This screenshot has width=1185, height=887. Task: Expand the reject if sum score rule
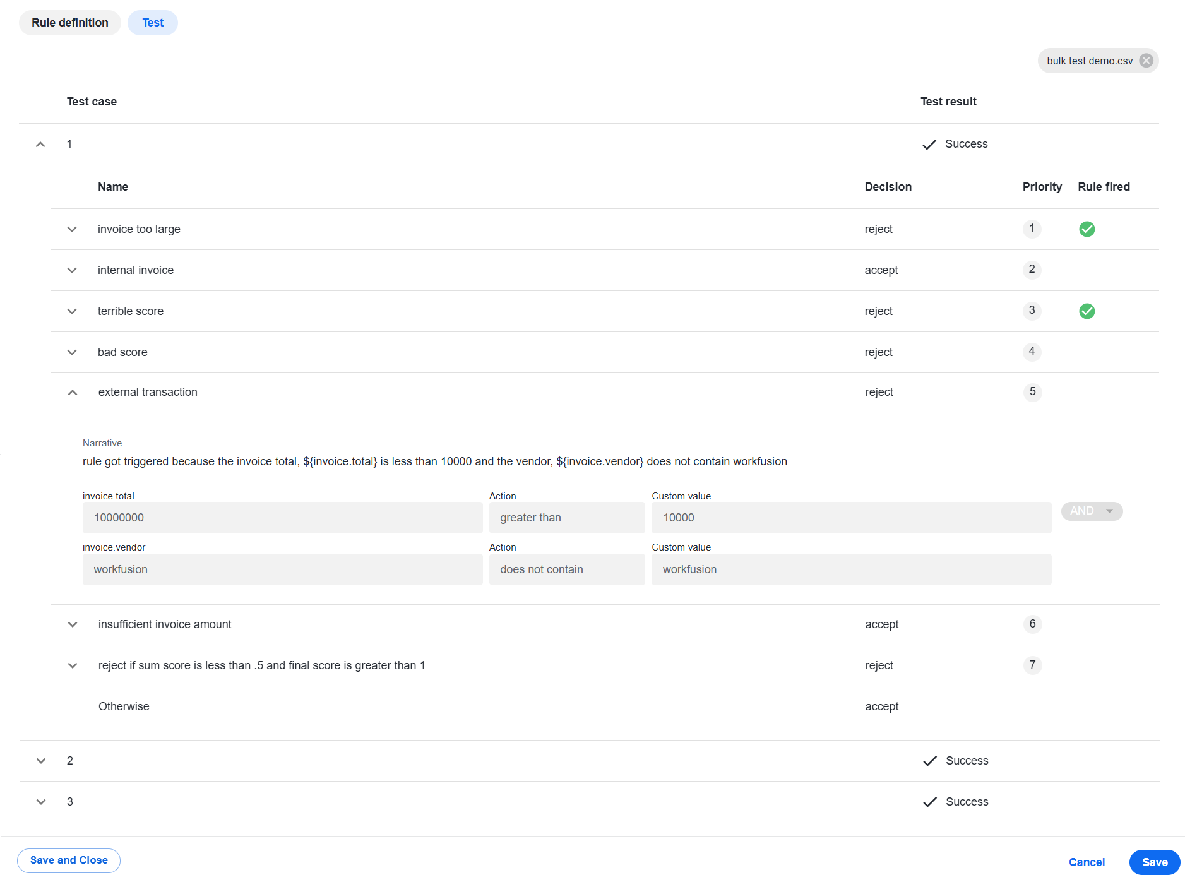point(73,665)
